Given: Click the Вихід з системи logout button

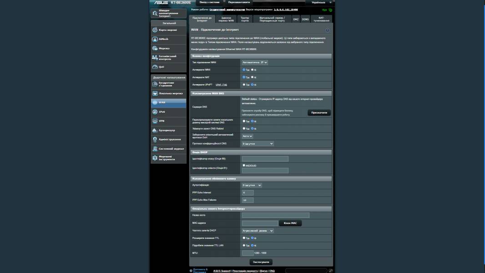Looking at the screenshot, I should click(209, 2).
